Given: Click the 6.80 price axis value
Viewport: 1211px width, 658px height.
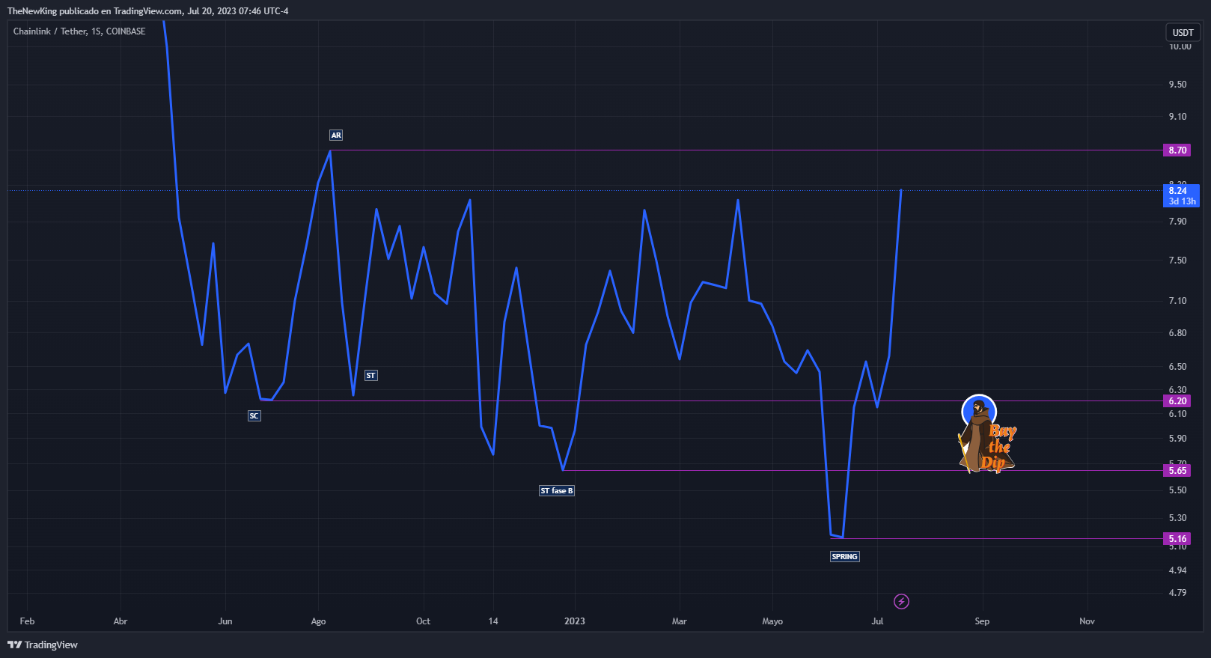Looking at the screenshot, I should pyautogui.click(x=1177, y=333).
